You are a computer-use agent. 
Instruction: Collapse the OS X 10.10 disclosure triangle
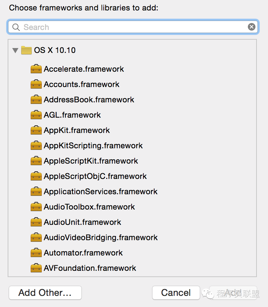[15, 50]
